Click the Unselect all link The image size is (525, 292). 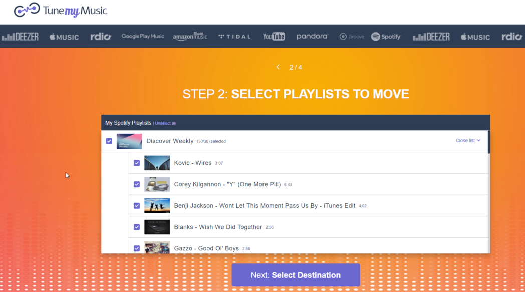click(165, 123)
